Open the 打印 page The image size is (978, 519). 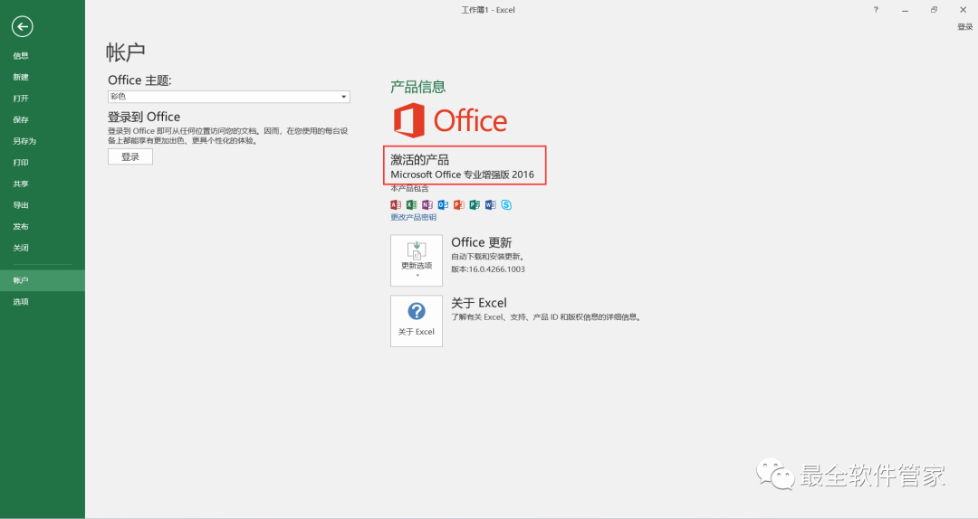pyautogui.click(x=43, y=162)
